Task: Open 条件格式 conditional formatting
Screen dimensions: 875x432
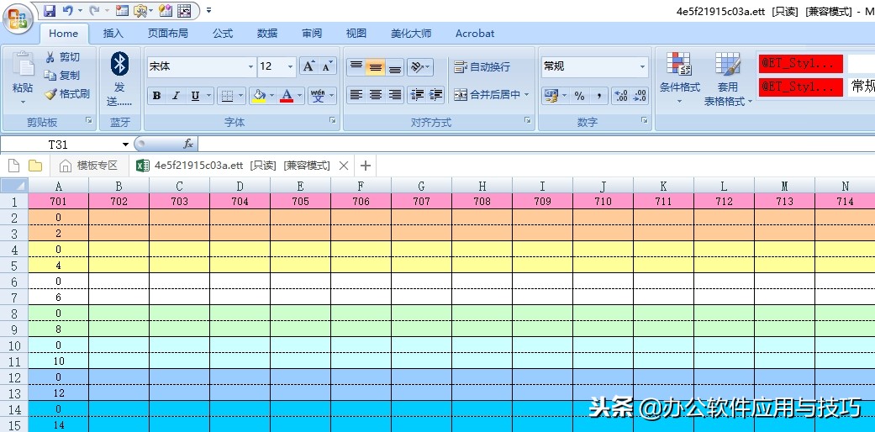Action: (680, 78)
